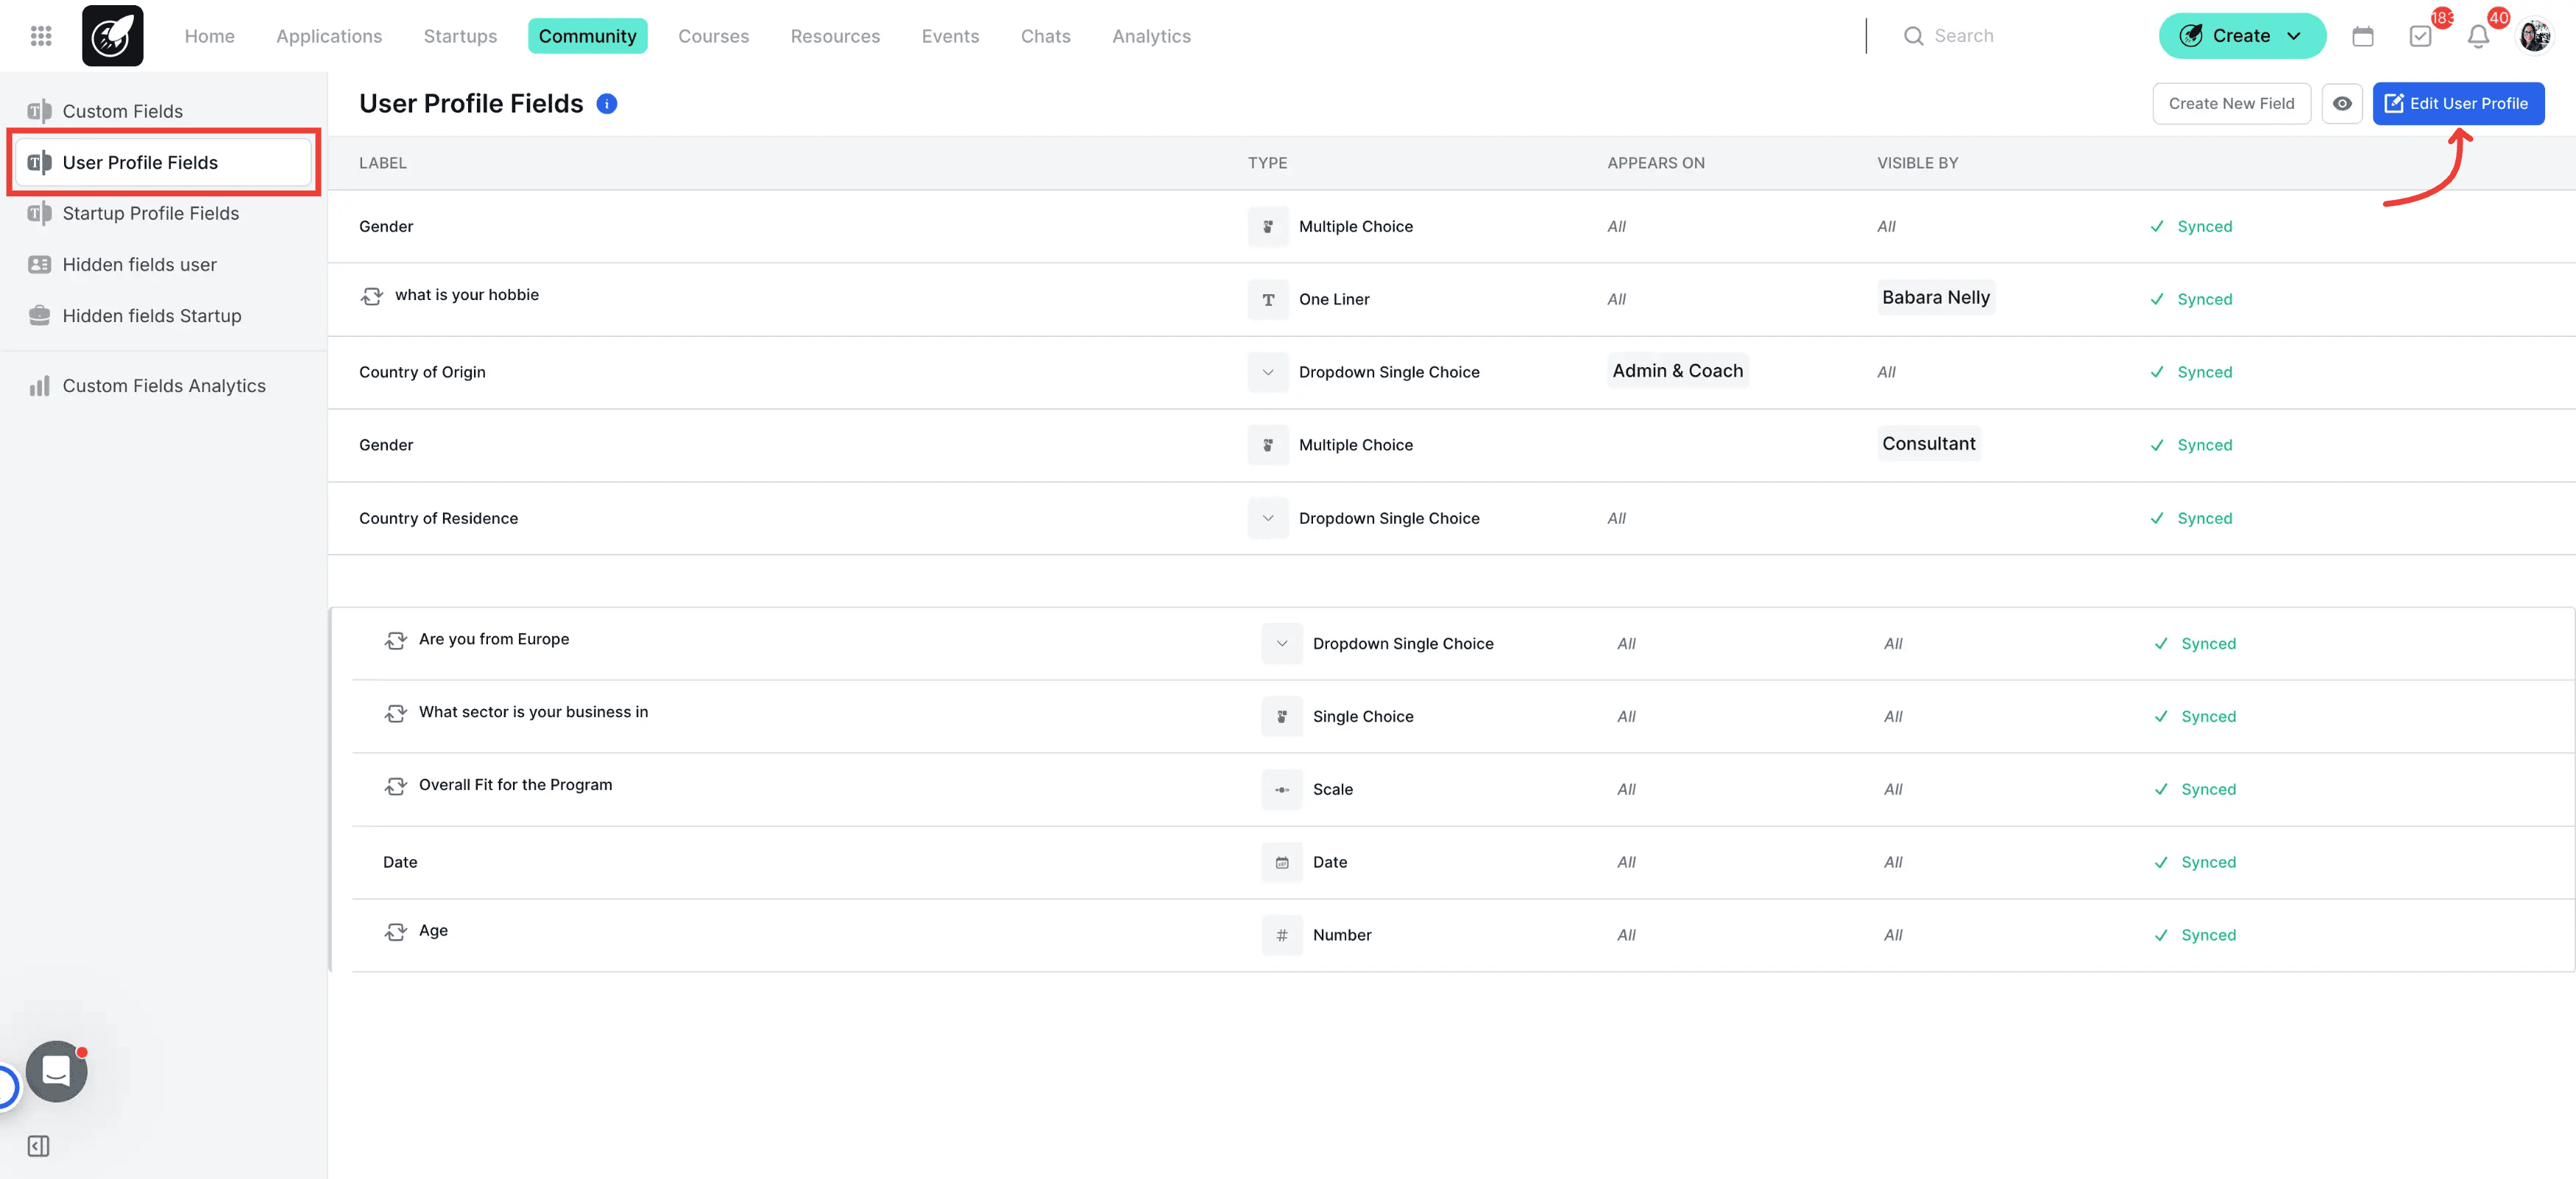Click the LABEL column header

click(x=382, y=163)
